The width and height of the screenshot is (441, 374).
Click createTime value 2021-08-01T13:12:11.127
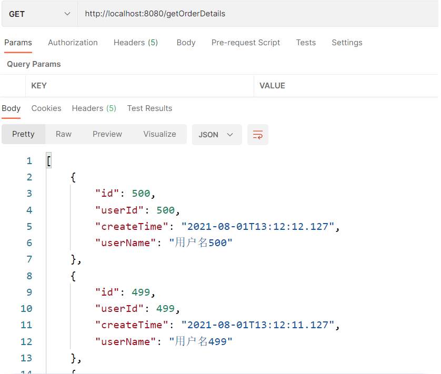tap(258, 325)
